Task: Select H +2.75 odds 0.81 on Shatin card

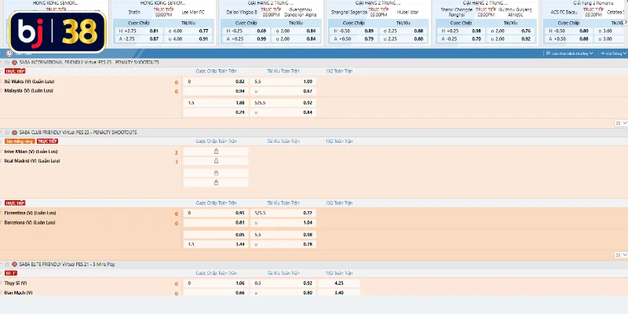Action: [138, 31]
